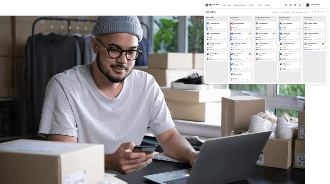330x184 pixels.
Task: Click the export download icon
Action: 318,12
